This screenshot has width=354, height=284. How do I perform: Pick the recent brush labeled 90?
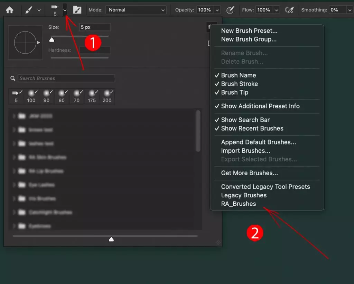tap(47, 96)
